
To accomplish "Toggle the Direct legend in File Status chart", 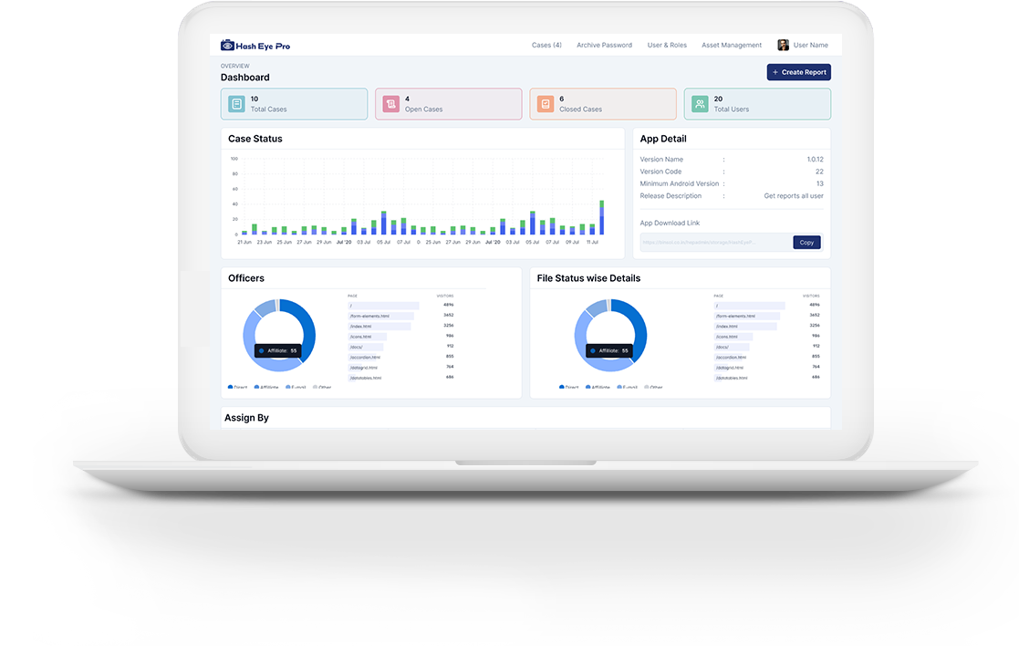I will pyautogui.click(x=568, y=388).
